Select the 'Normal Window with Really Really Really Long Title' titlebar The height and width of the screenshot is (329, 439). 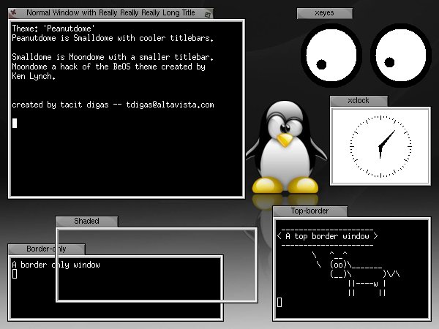pyautogui.click(x=111, y=13)
